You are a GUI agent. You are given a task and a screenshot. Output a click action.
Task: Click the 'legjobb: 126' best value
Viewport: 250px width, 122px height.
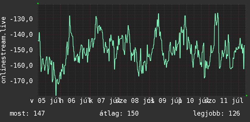pos(217,114)
